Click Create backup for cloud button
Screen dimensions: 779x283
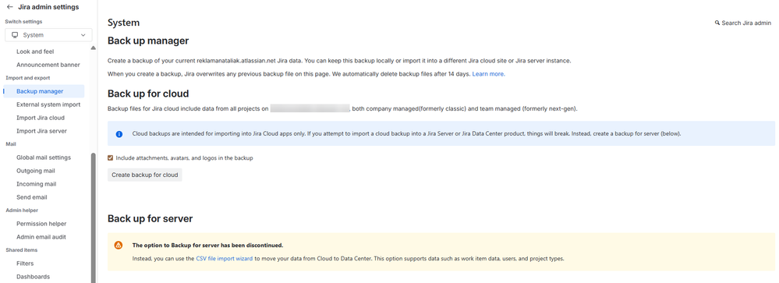pos(144,175)
